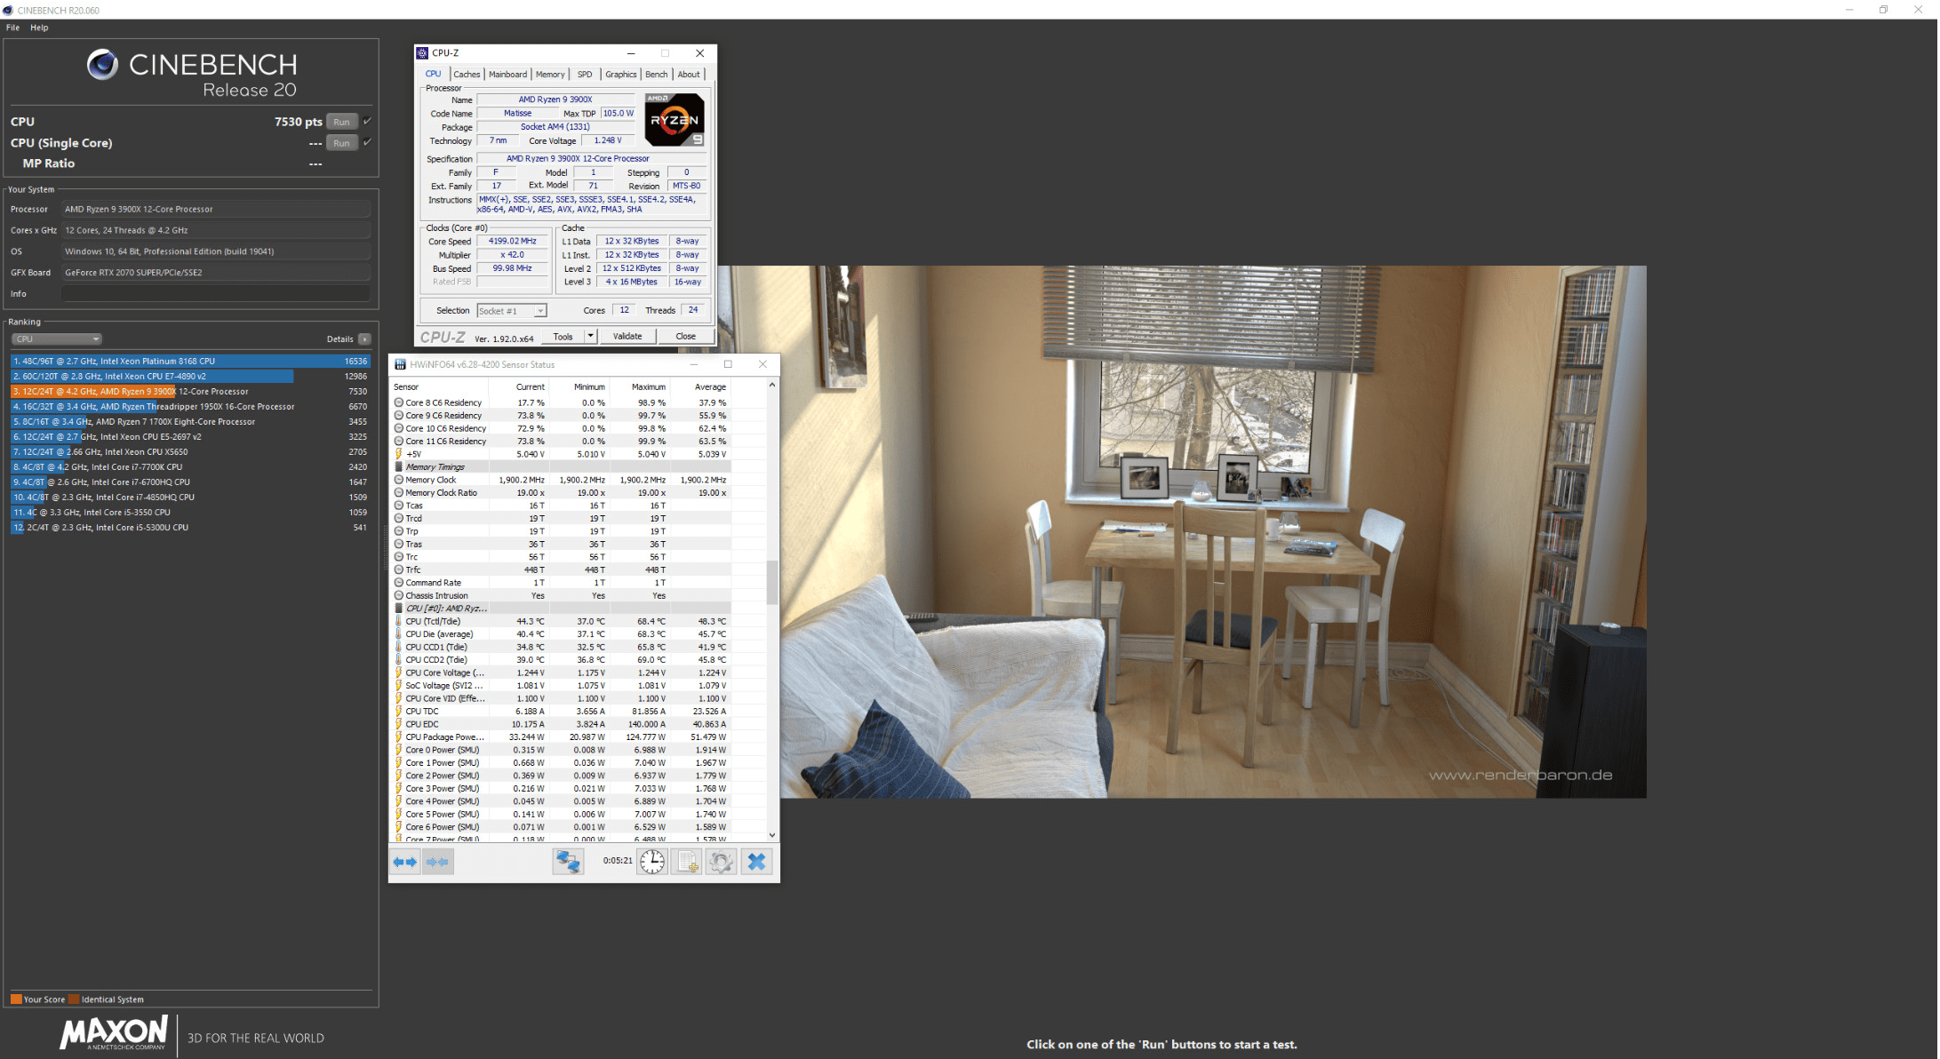Screen dimensions: 1940x1059
Task: Click the log sensors to file icon
Action: click(x=688, y=862)
